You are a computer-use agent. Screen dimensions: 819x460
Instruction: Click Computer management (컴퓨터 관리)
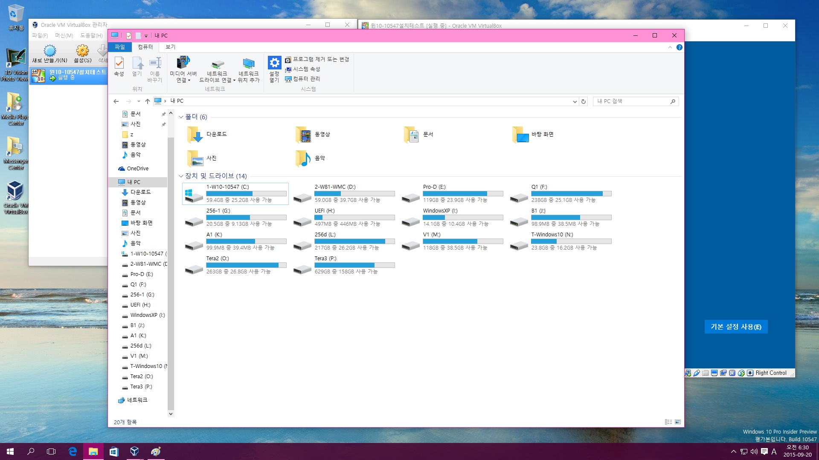tap(302, 79)
